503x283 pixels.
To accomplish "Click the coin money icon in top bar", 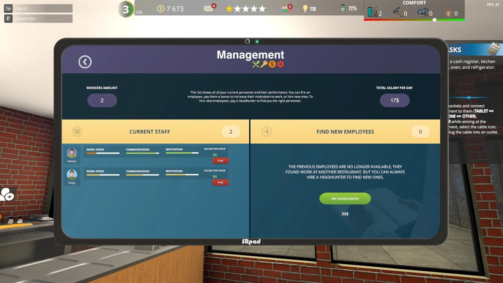I will pyautogui.click(x=160, y=9).
